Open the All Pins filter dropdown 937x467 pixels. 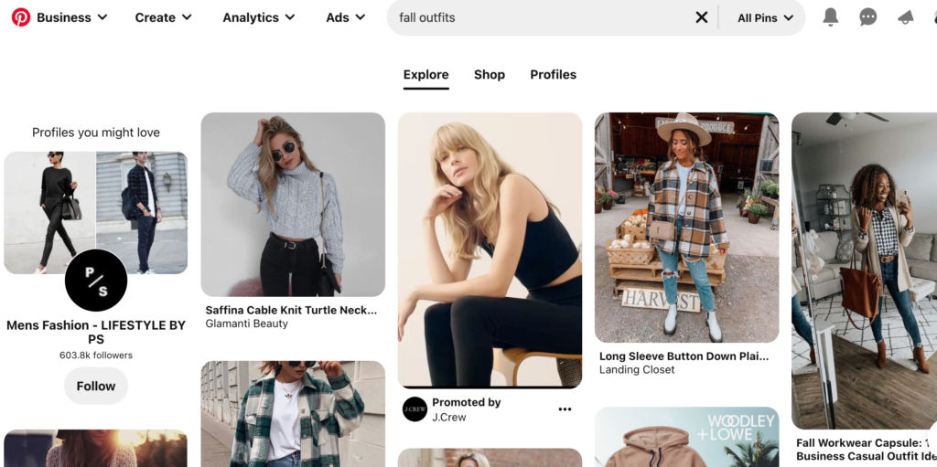[766, 18]
